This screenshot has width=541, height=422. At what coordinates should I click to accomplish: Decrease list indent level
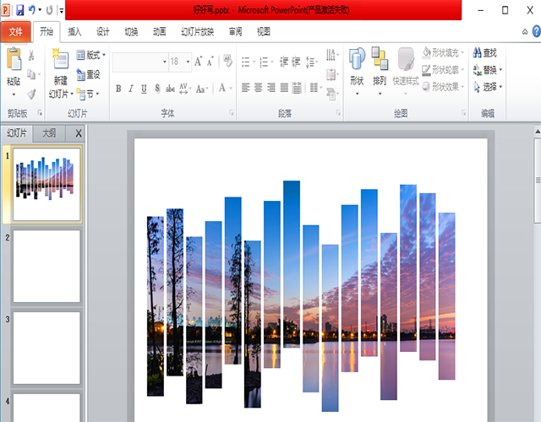pyautogui.click(x=284, y=62)
